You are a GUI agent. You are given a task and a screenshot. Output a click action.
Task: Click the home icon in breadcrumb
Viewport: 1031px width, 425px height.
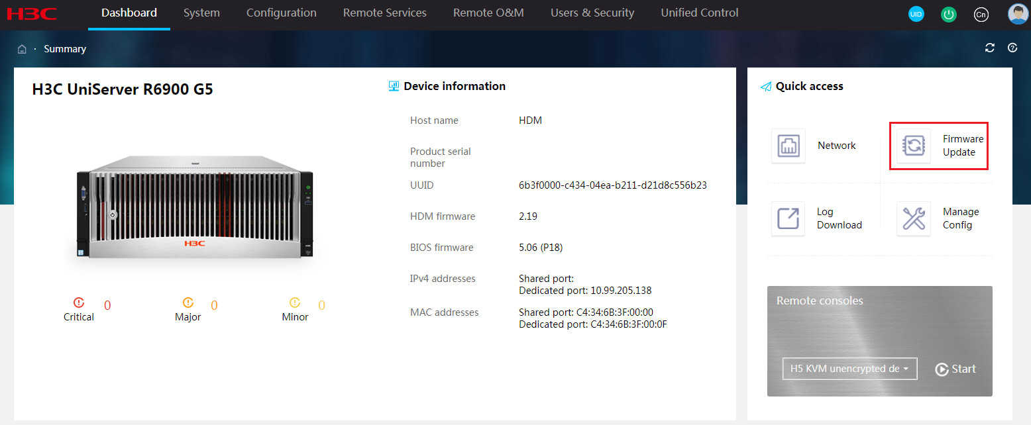(x=22, y=49)
